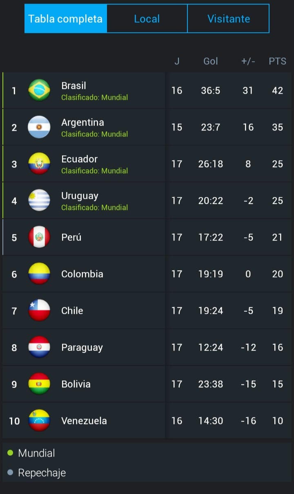Viewport: 294px width, 494px height.
Task: Tap the Uruguay flag icon
Action: (x=39, y=200)
